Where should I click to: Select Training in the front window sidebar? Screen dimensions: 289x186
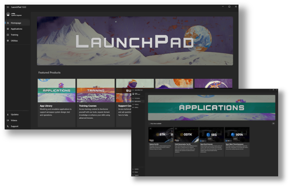pyautogui.click(x=138, y=104)
